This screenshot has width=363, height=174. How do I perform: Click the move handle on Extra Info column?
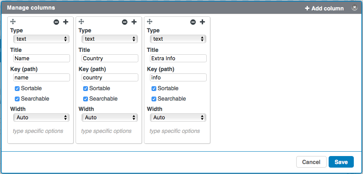coord(150,22)
